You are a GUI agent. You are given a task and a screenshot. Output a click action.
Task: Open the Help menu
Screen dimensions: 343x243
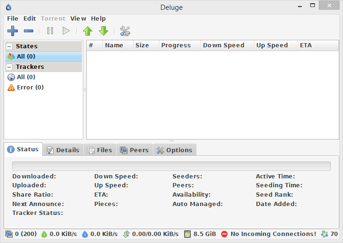point(98,19)
